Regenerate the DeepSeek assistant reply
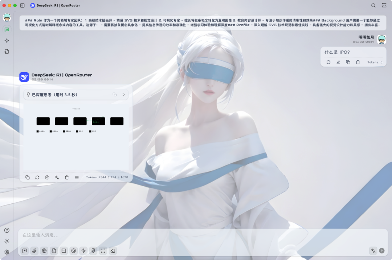The image size is (392, 260). coord(37,177)
